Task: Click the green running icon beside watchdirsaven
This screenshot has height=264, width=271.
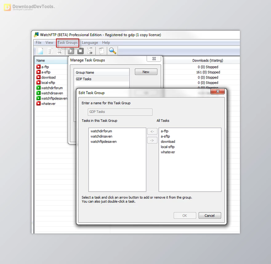Action: pyautogui.click(x=38, y=93)
